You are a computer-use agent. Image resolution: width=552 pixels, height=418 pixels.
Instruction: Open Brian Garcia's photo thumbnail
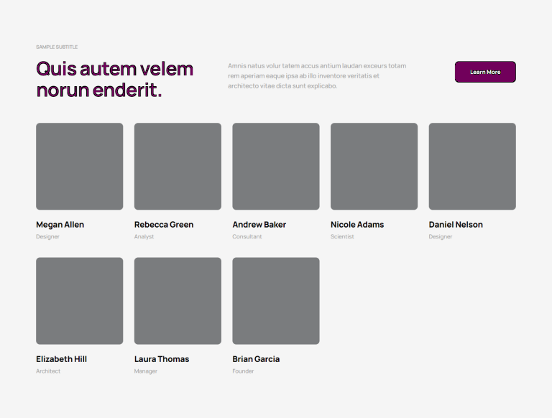(x=276, y=301)
